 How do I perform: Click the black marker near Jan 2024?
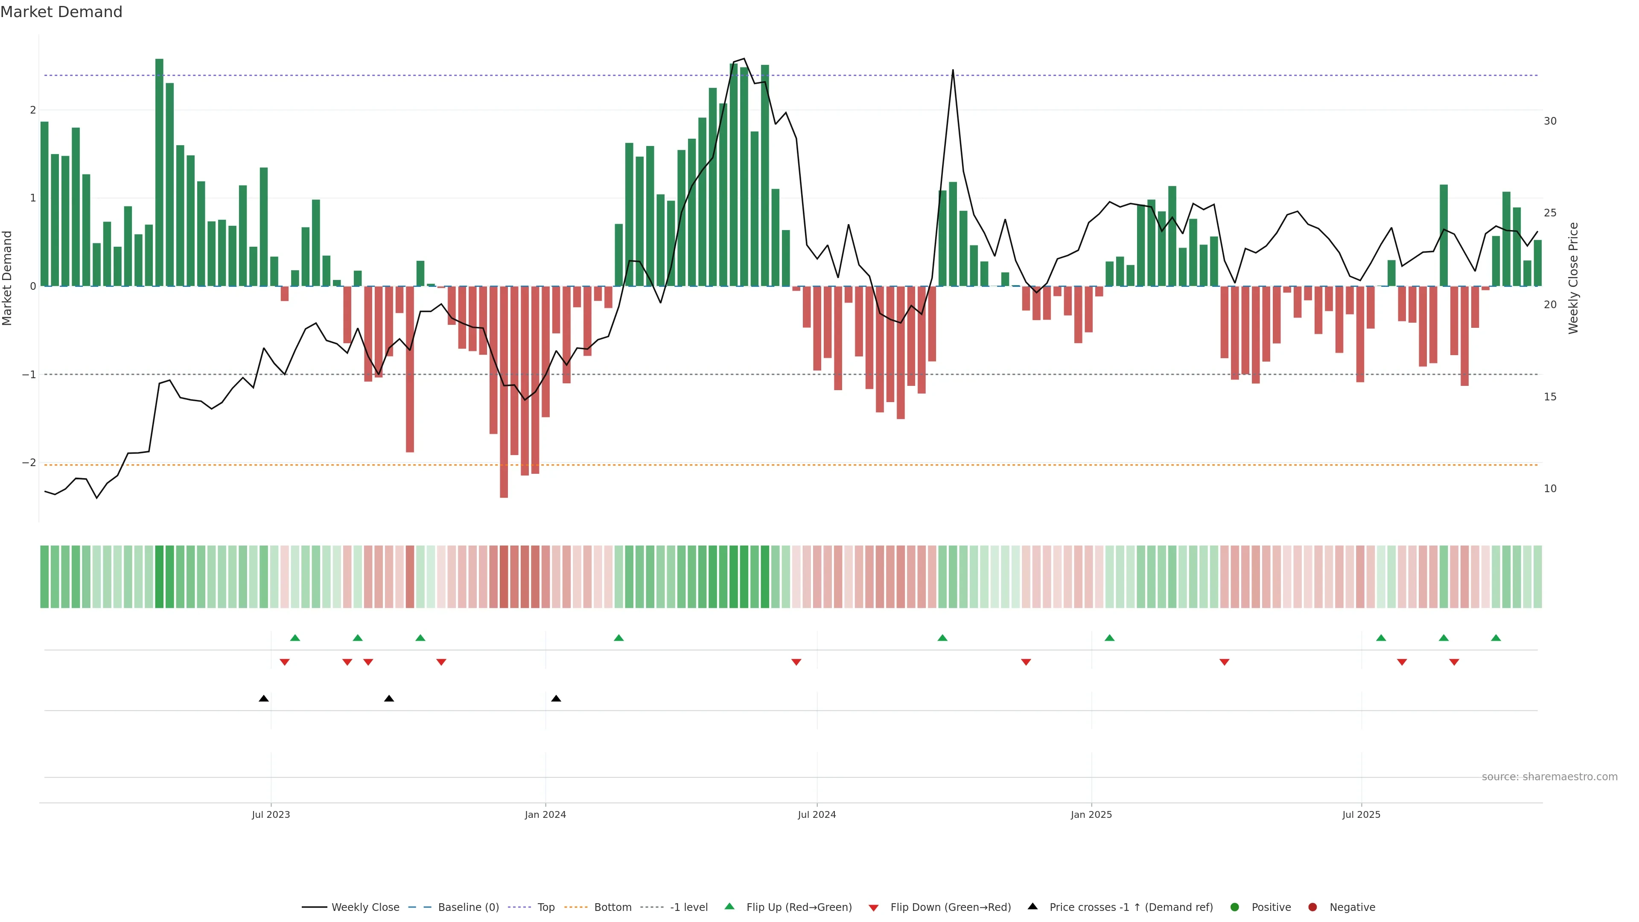[x=556, y=699]
